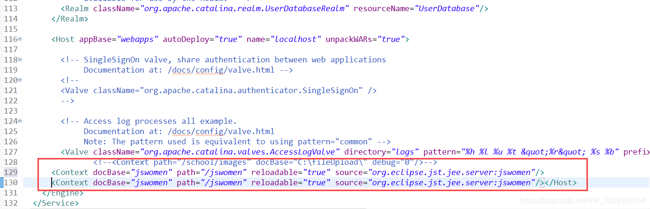This screenshot has width=650, height=209.
Task: Click the unpackWARs attribute name
Action: tap(351, 40)
